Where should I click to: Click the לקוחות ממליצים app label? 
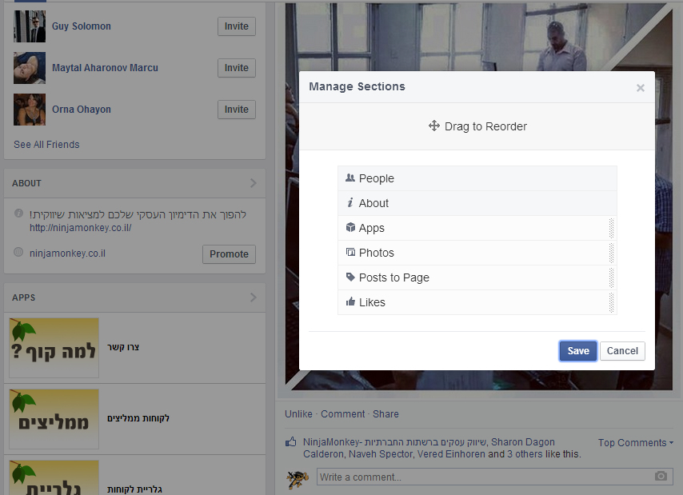pyautogui.click(x=138, y=418)
